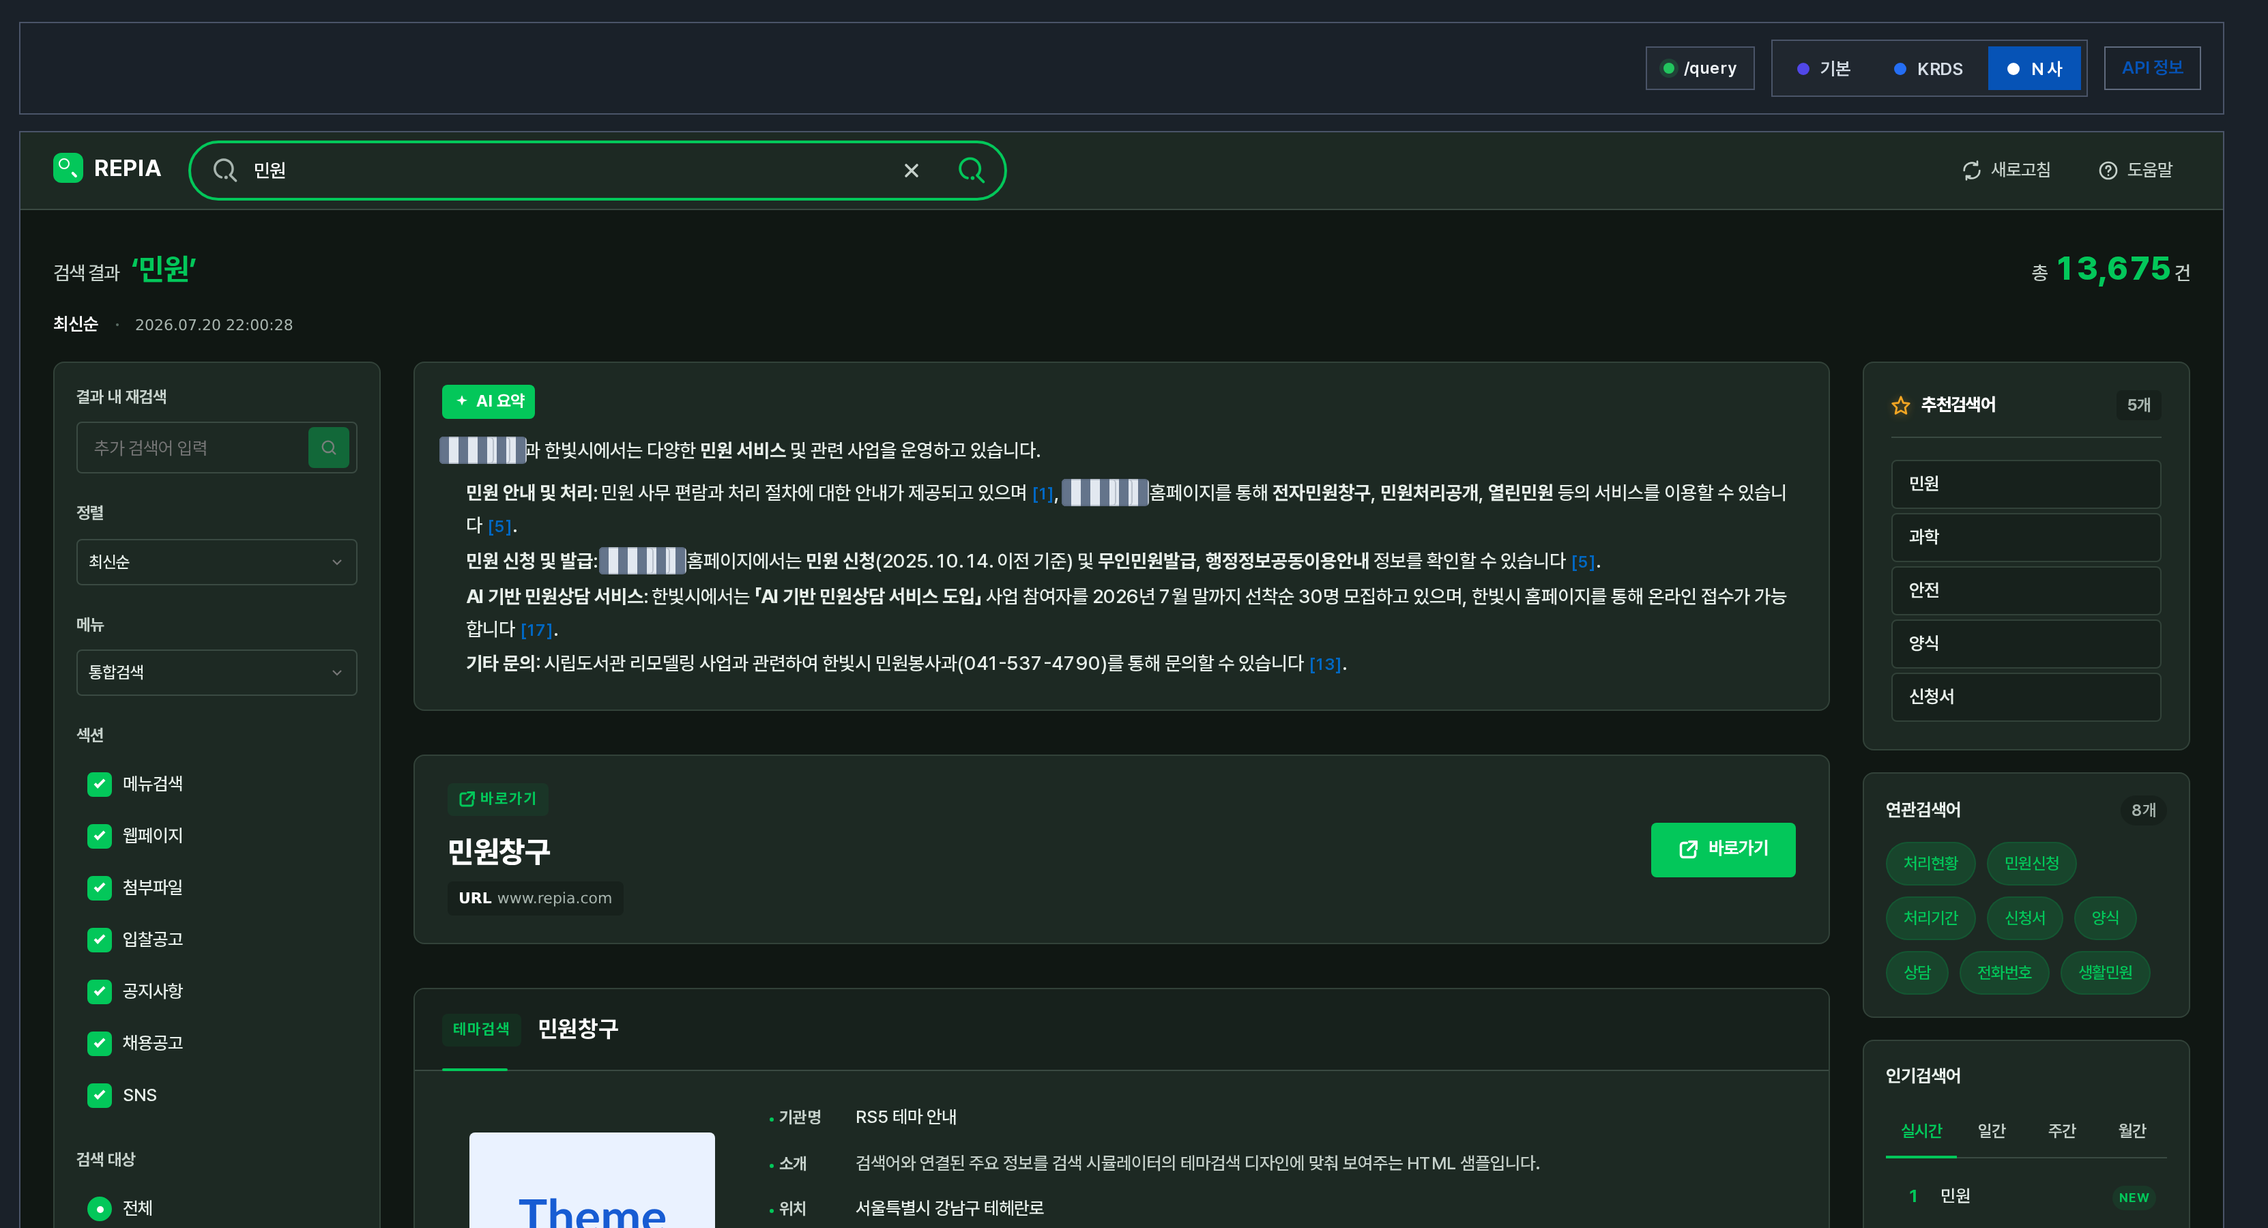Open the 일간 popular search tab
Viewport: 2268px width, 1228px height.
click(x=1992, y=1130)
